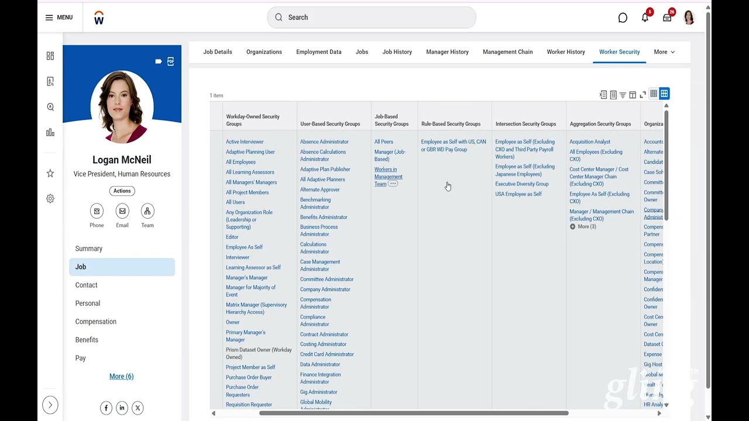
Task: Open the Job Details tab
Action: [218, 52]
